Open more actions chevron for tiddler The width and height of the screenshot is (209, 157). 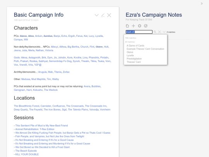pos(96,15)
